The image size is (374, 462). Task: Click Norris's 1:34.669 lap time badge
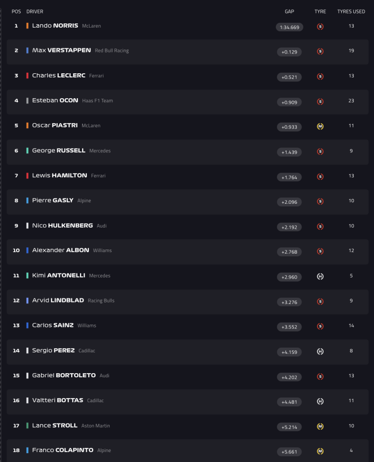289,27
